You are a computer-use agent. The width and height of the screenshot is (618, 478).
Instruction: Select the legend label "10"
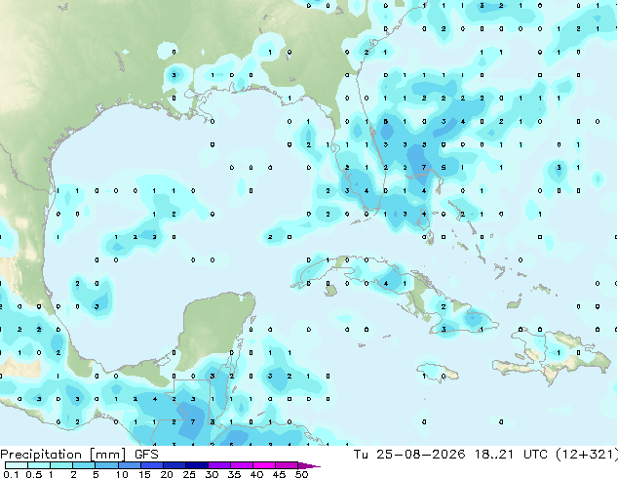pyautogui.click(x=122, y=474)
